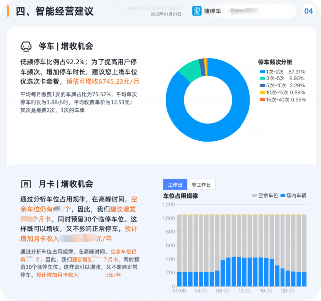Toggle the 场内车辆 legend series
Image resolution: width=321 pixels, height=301 pixels.
coord(293,196)
